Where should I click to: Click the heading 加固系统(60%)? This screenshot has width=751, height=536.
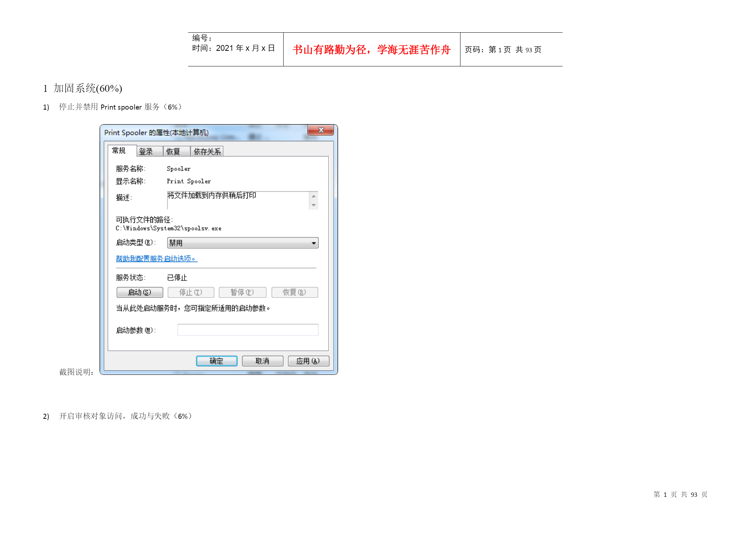point(88,88)
